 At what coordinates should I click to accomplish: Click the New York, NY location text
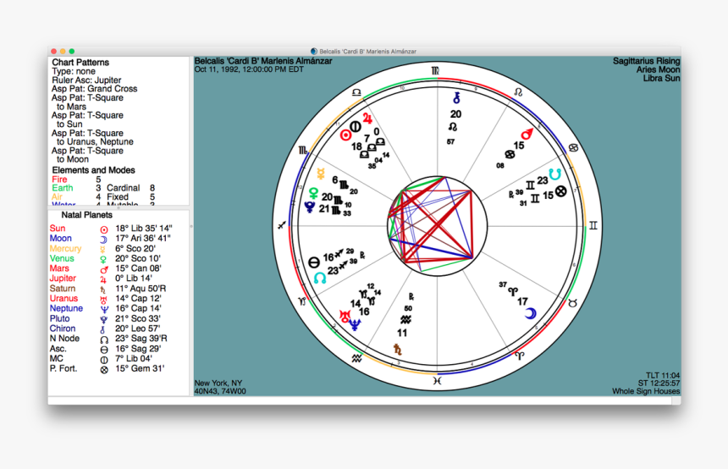pyautogui.click(x=218, y=383)
